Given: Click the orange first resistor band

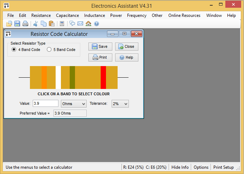Looking at the screenshot, I should coord(44,78).
